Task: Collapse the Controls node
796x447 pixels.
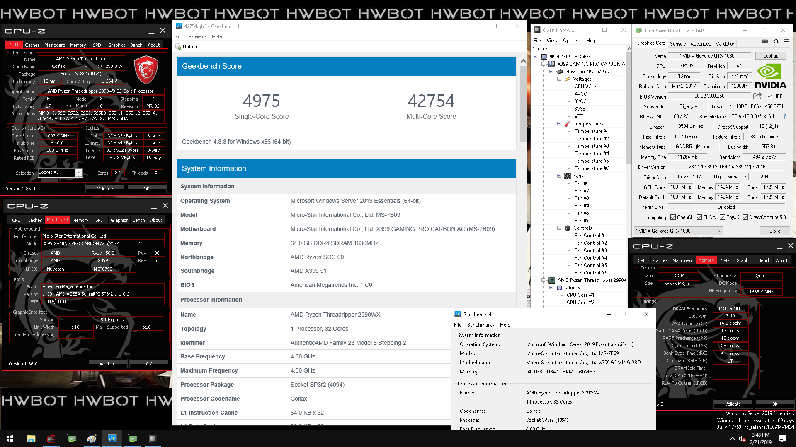Action: click(559, 228)
